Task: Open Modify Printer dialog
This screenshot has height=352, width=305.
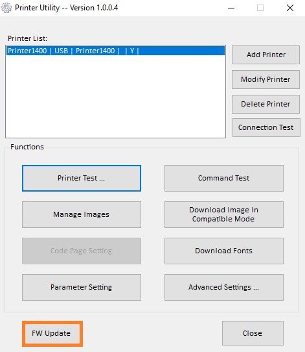Action: click(265, 79)
